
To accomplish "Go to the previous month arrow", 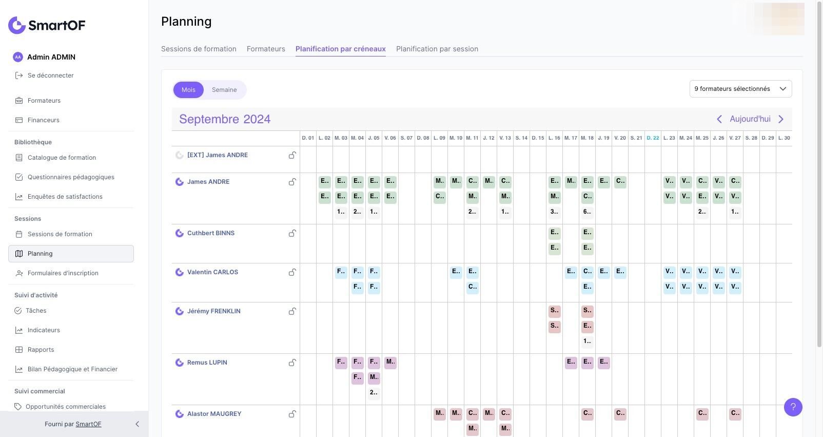I will [x=719, y=119].
